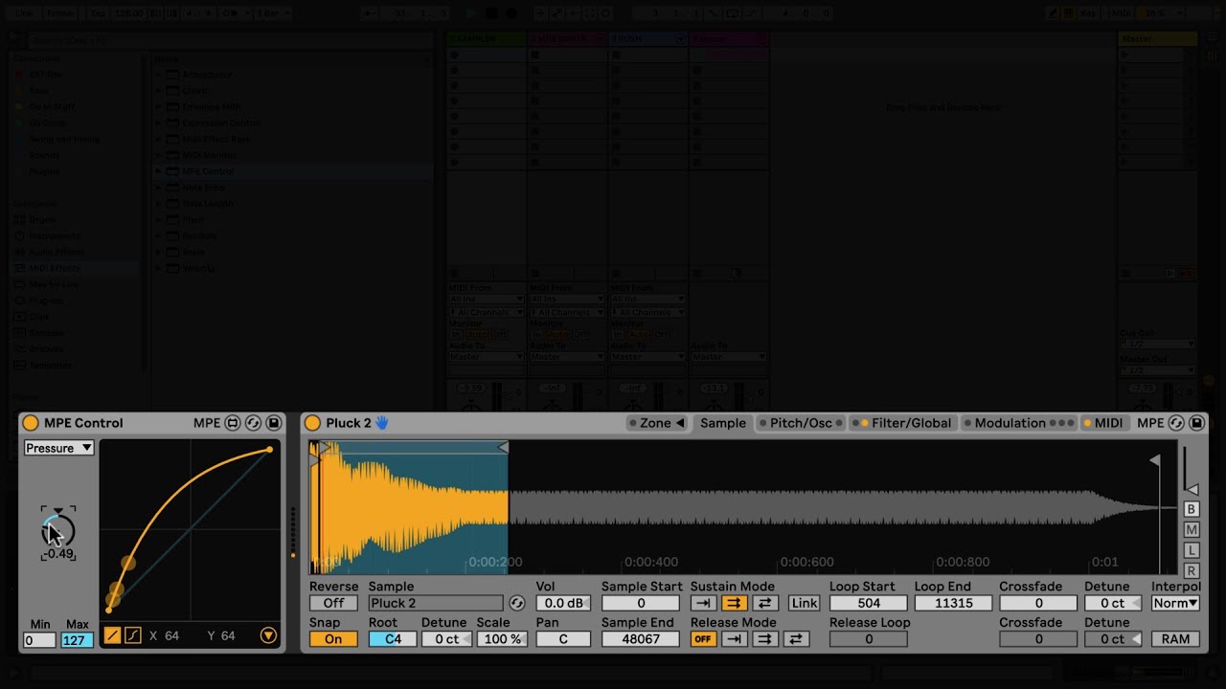Select Sustain Mode no-loop arrow icon

(x=703, y=603)
